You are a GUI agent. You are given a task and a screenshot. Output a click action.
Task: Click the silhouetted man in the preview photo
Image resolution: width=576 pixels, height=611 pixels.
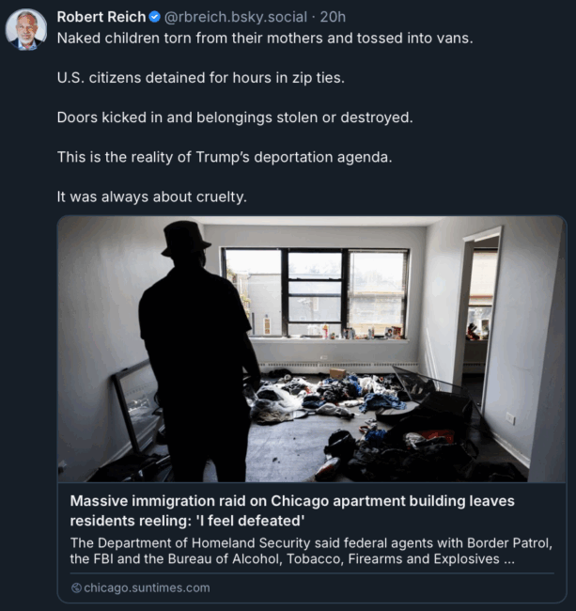point(196,352)
